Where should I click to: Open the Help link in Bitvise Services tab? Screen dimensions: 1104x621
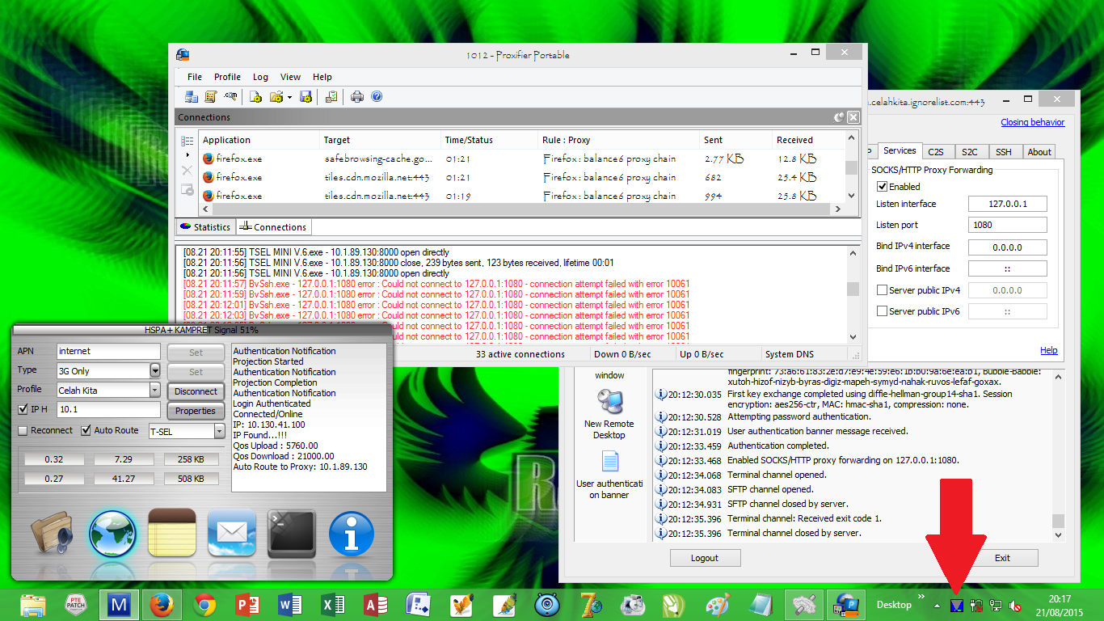(x=1049, y=351)
